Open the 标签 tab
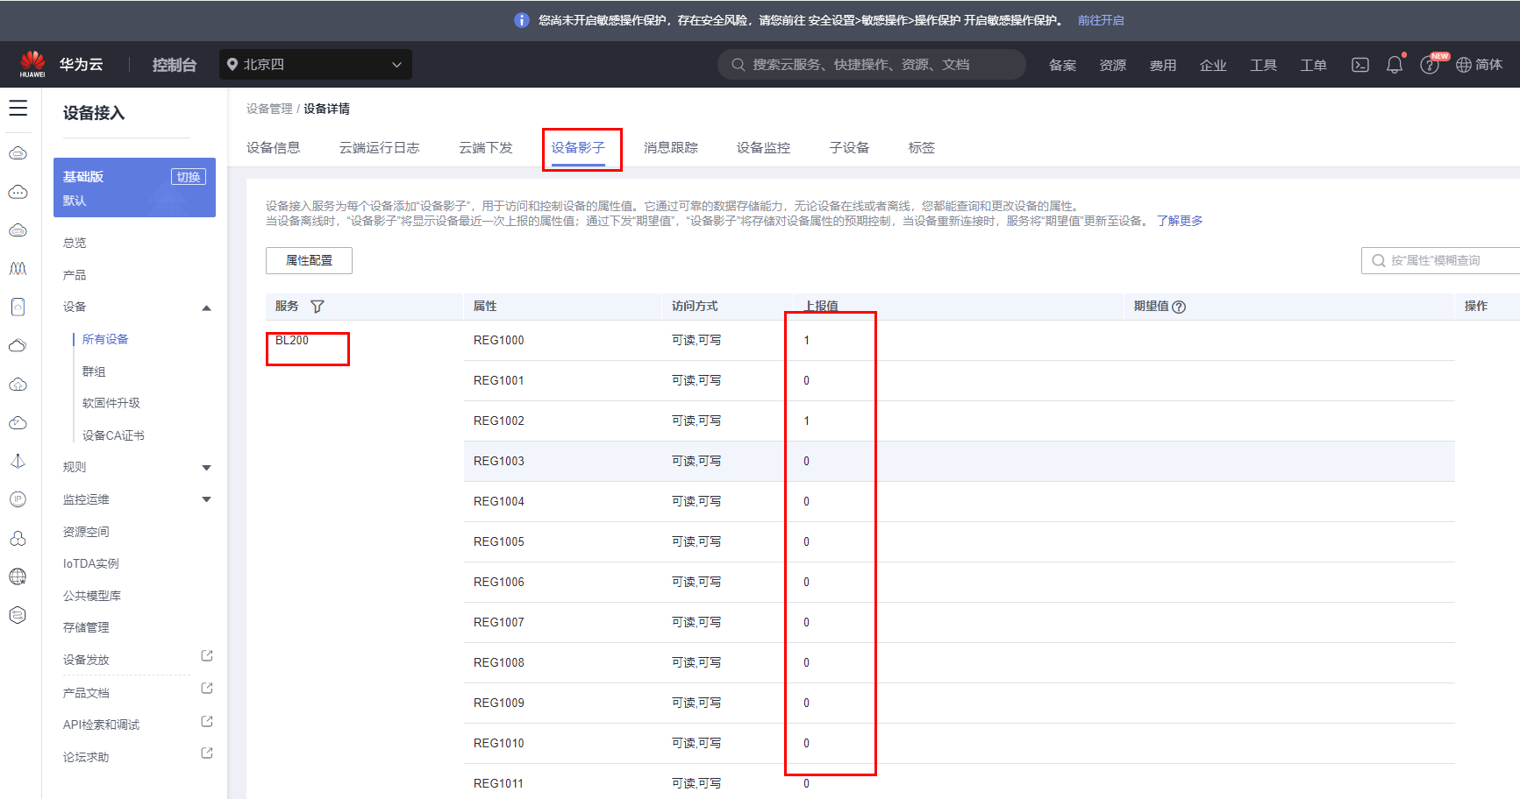The width and height of the screenshot is (1520, 799). (922, 148)
